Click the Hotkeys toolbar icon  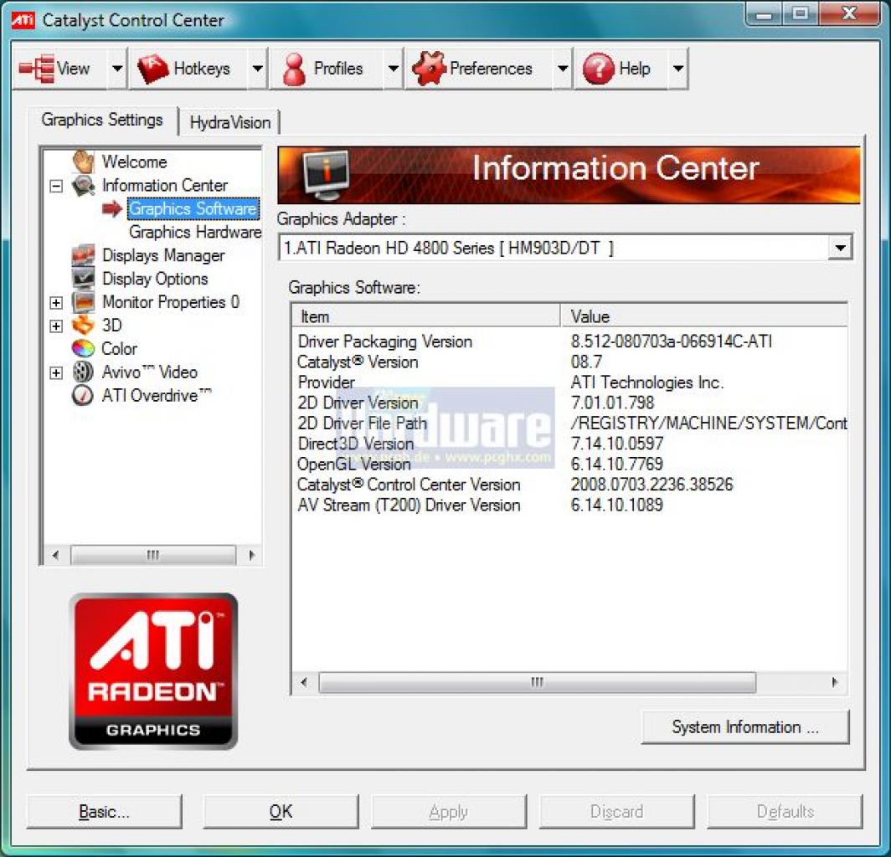[x=153, y=69]
